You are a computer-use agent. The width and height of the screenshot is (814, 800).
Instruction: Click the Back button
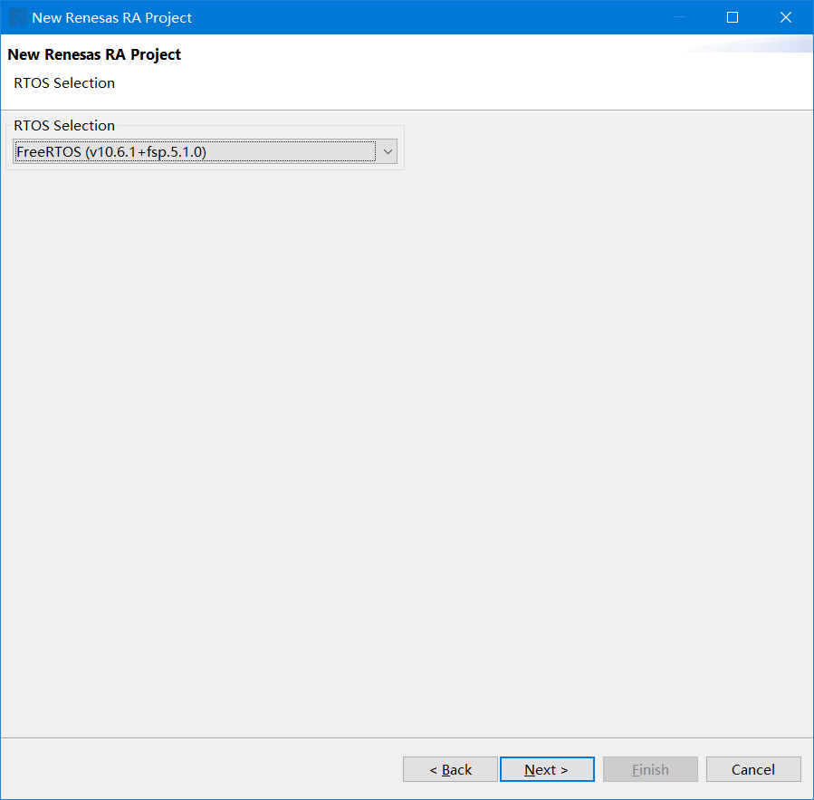pyautogui.click(x=450, y=769)
